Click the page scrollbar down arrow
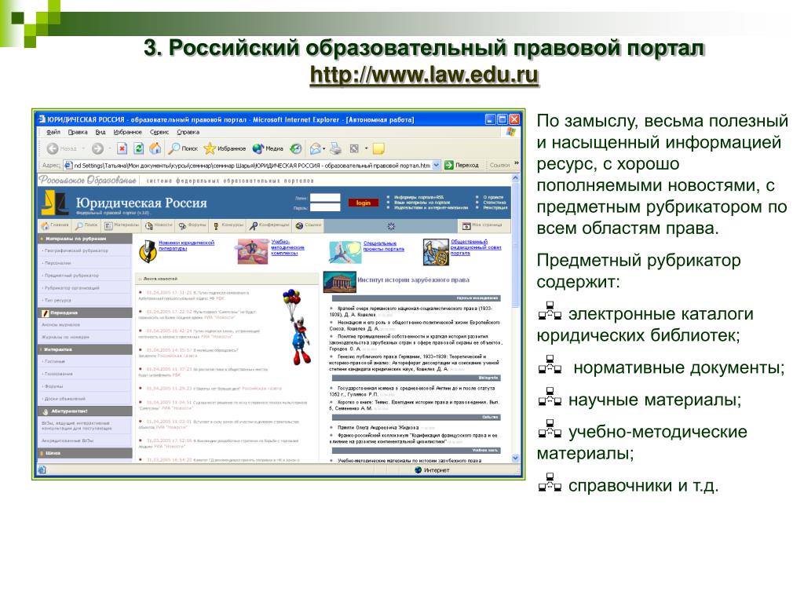Screen dimensions: 804x603 point(516,458)
